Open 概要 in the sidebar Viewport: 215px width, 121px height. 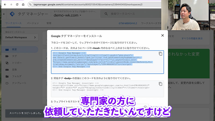click(20, 49)
